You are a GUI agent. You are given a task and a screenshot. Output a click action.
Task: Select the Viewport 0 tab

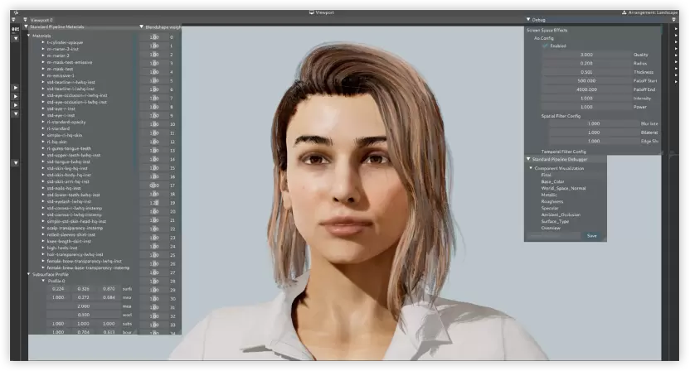40,19
